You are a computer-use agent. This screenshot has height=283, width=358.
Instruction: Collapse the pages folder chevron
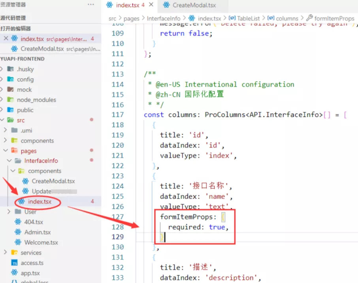click(x=6, y=150)
